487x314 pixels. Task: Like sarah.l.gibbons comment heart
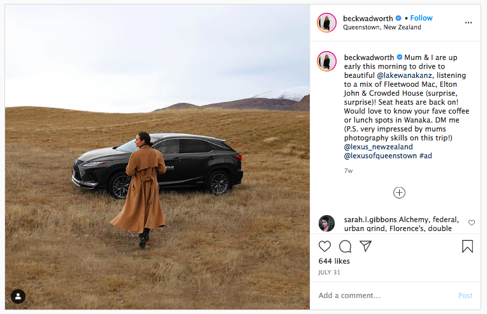472,223
